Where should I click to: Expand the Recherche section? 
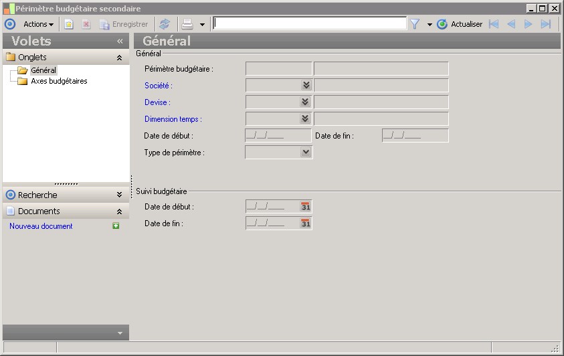point(119,195)
